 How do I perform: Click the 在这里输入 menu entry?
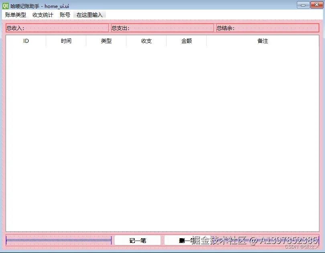click(x=89, y=15)
